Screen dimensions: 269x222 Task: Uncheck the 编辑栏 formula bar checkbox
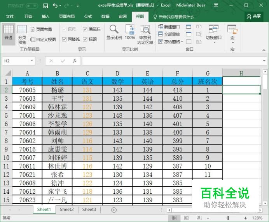pyautogui.click(x=85, y=29)
